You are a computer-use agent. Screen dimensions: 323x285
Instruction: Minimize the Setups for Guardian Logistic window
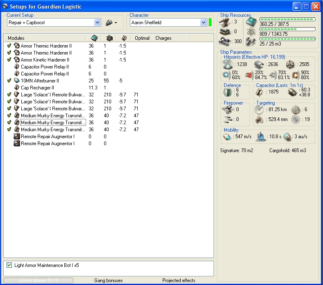pyautogui.click(x=297, y=7)
